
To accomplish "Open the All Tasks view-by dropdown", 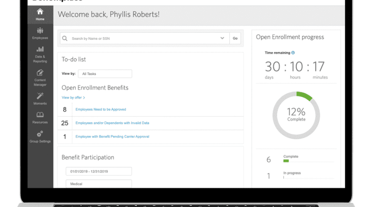I will (x=105, y=74).
